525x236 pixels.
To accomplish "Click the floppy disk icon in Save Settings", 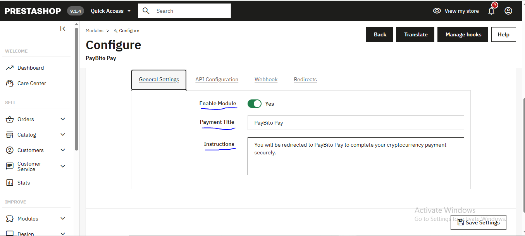I will 461,222.
